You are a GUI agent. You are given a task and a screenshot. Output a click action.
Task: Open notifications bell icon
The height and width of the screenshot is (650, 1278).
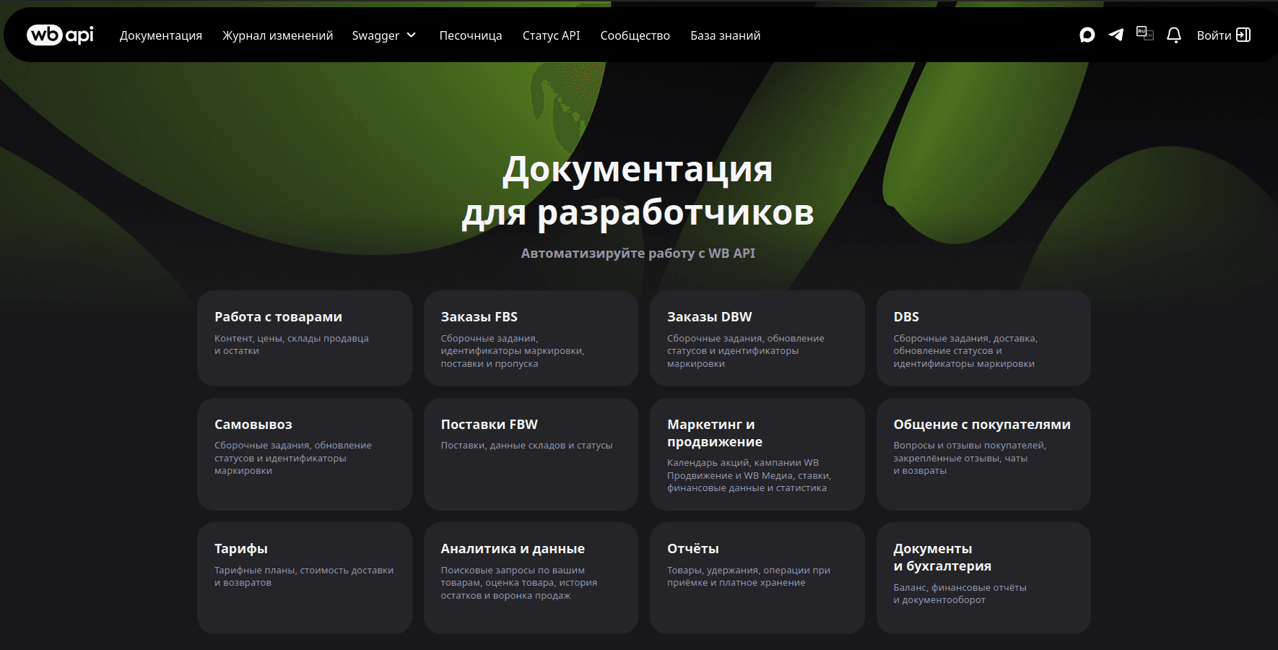coord(1174,35)
